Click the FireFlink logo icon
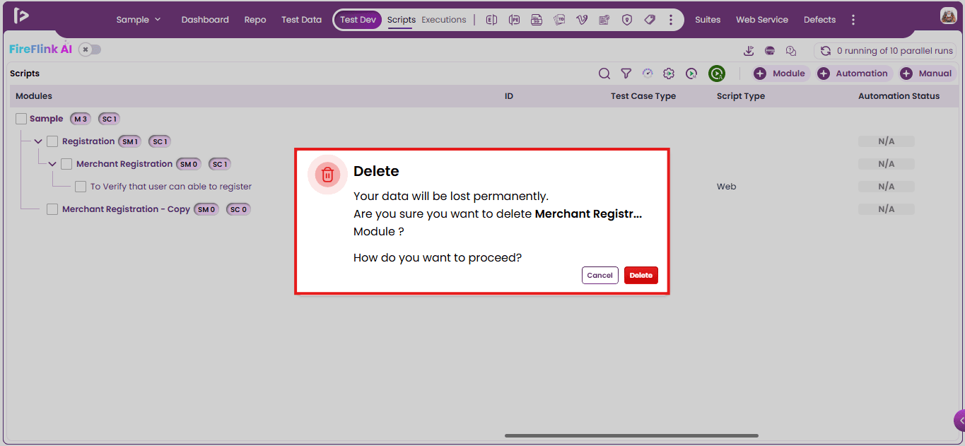The width and height of the screenshot is (965, 446). tap(21, 16)
